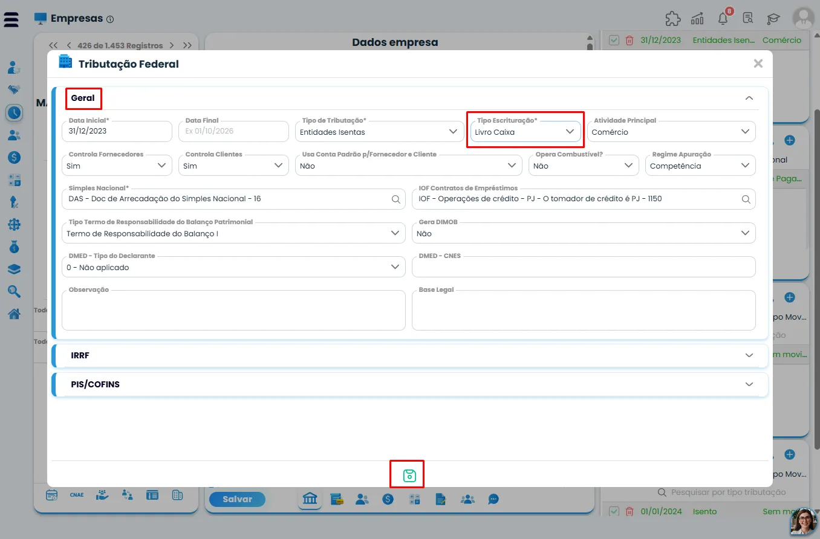
Task: Open the hamburger main menu
Action: coord(11,19)
